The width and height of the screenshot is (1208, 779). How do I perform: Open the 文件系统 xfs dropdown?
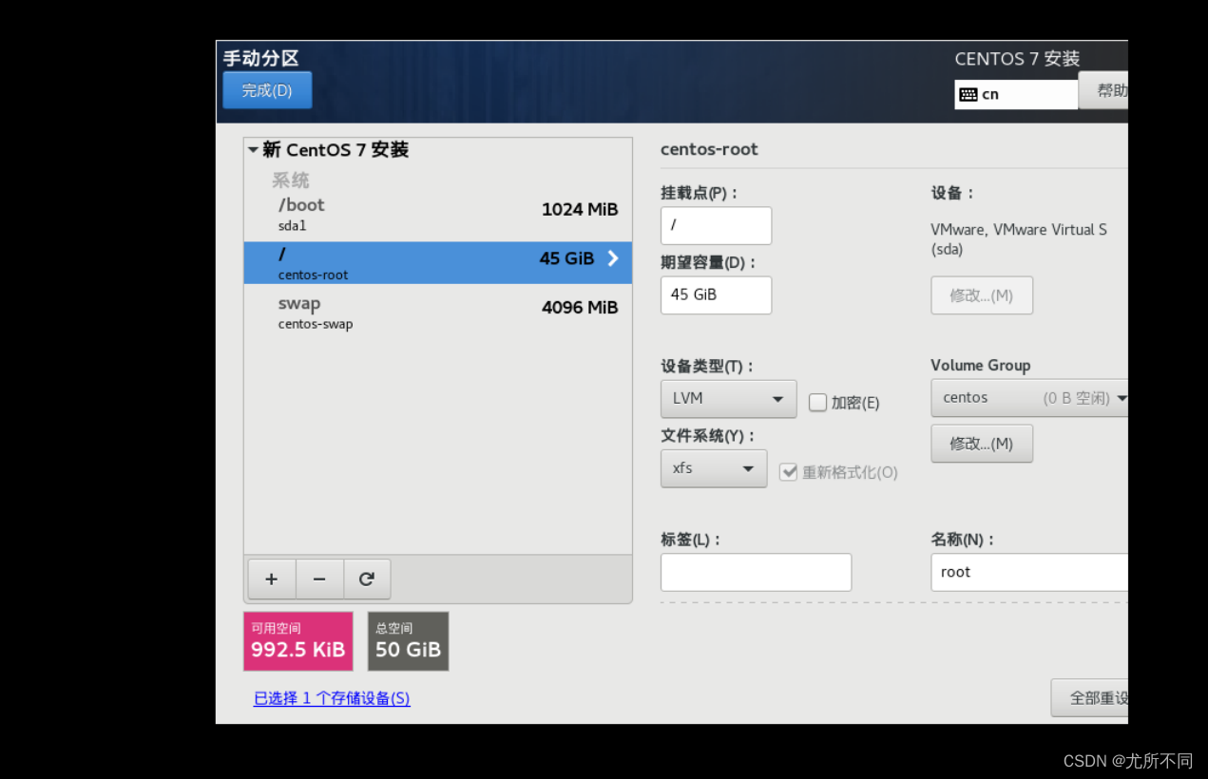click(x=714, y=468)
